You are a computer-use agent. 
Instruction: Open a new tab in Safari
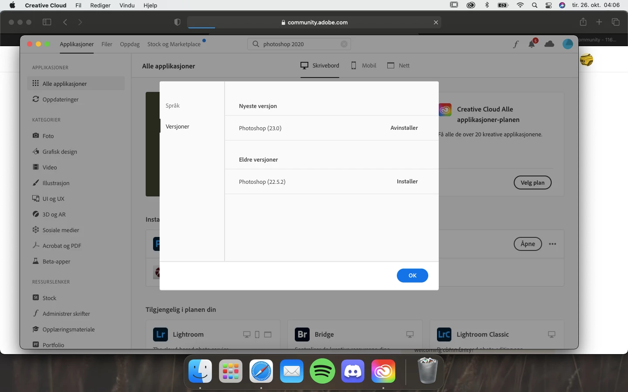[x=599, y=22]
